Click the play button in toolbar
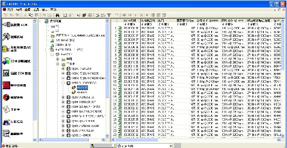 click(x=135, y=15)
